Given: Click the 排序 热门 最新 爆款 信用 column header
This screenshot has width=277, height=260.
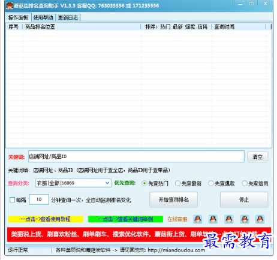Looking at the screenshot, I should [176, 26].
